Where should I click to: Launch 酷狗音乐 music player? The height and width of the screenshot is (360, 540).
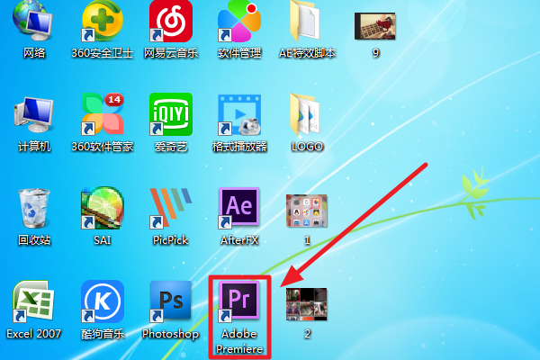(x=103, y=301)
